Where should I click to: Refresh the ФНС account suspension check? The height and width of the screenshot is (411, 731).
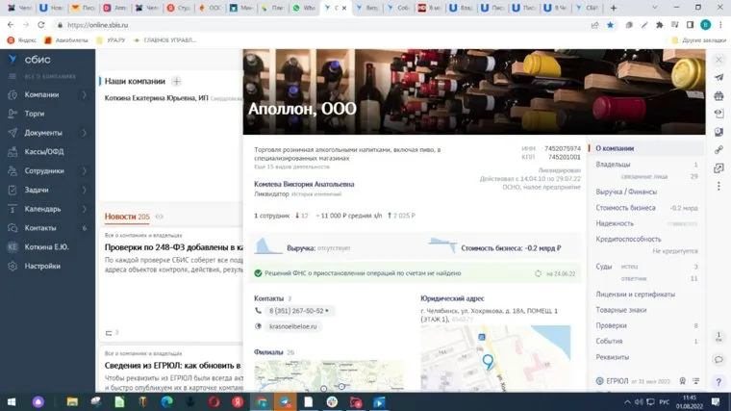(x=538, y=273)
